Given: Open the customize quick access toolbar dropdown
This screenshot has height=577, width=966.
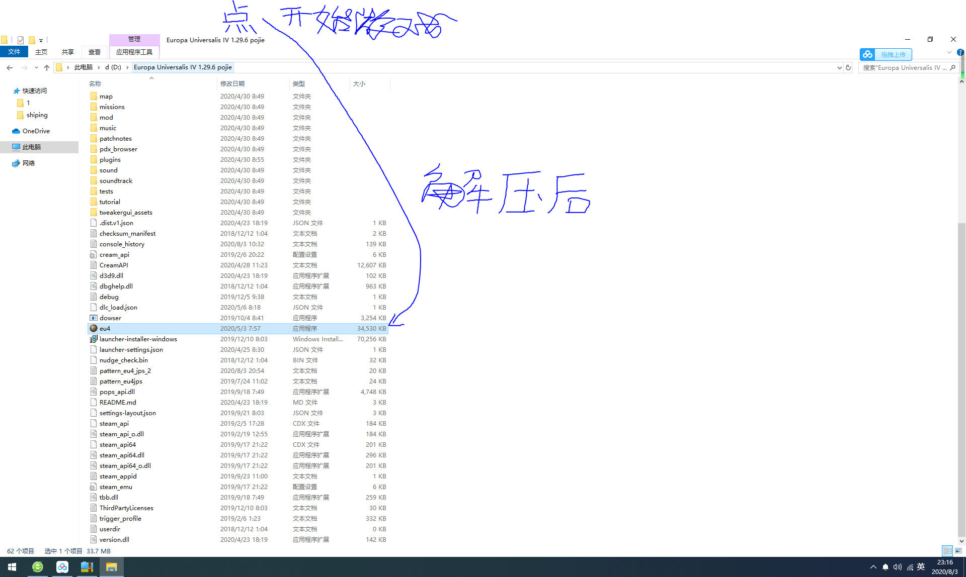Looking at the screenshot, I should pyautogui.click(x=41, y=40).
